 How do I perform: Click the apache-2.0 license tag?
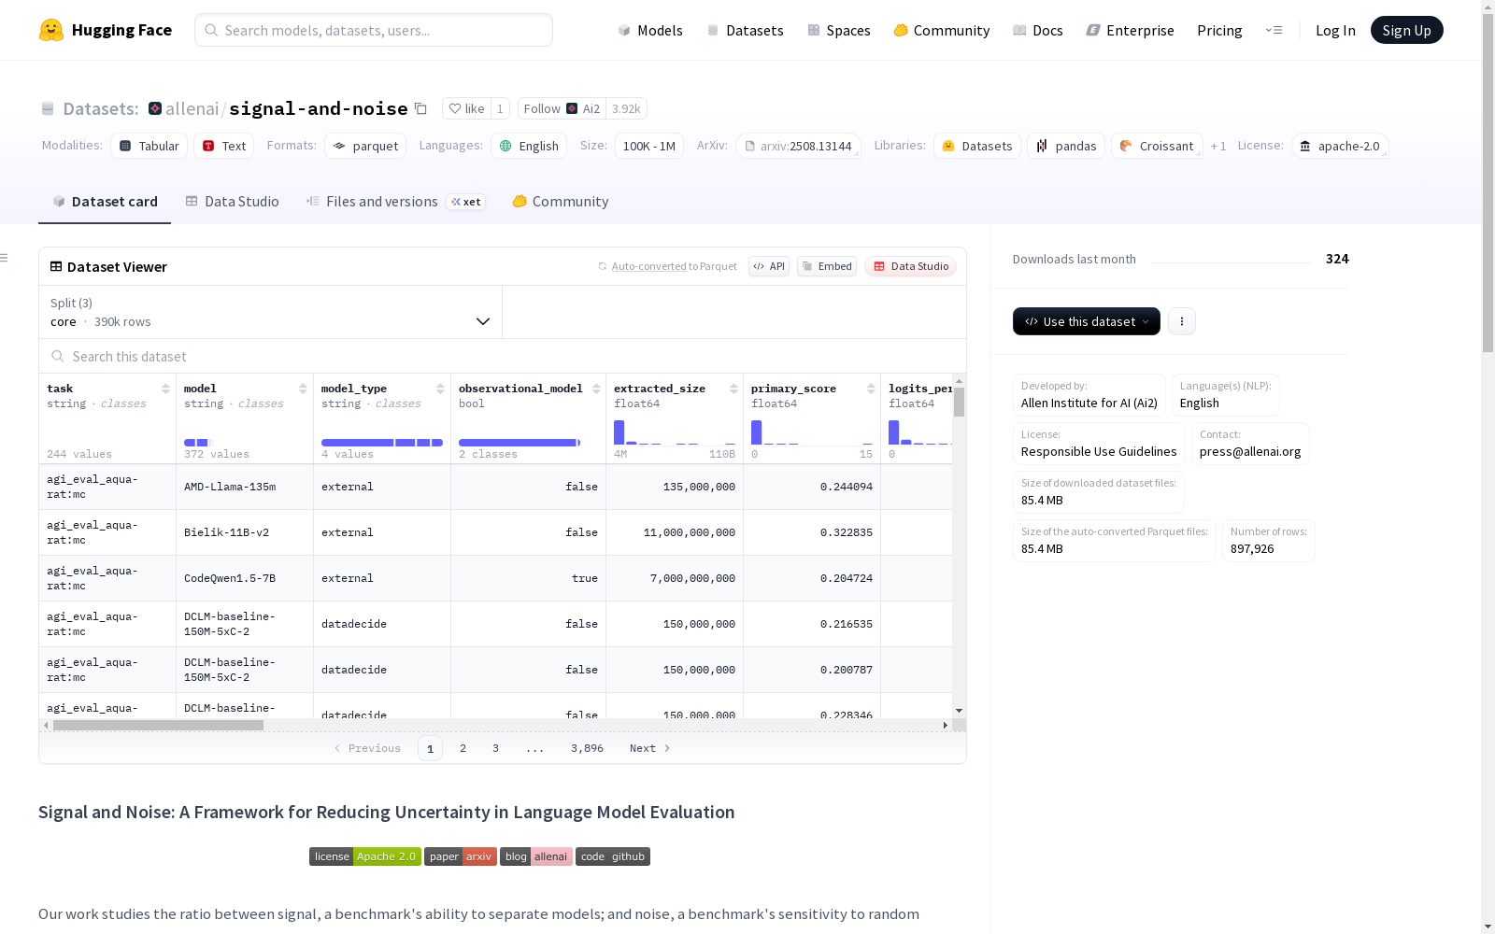tap(1340, 146)
